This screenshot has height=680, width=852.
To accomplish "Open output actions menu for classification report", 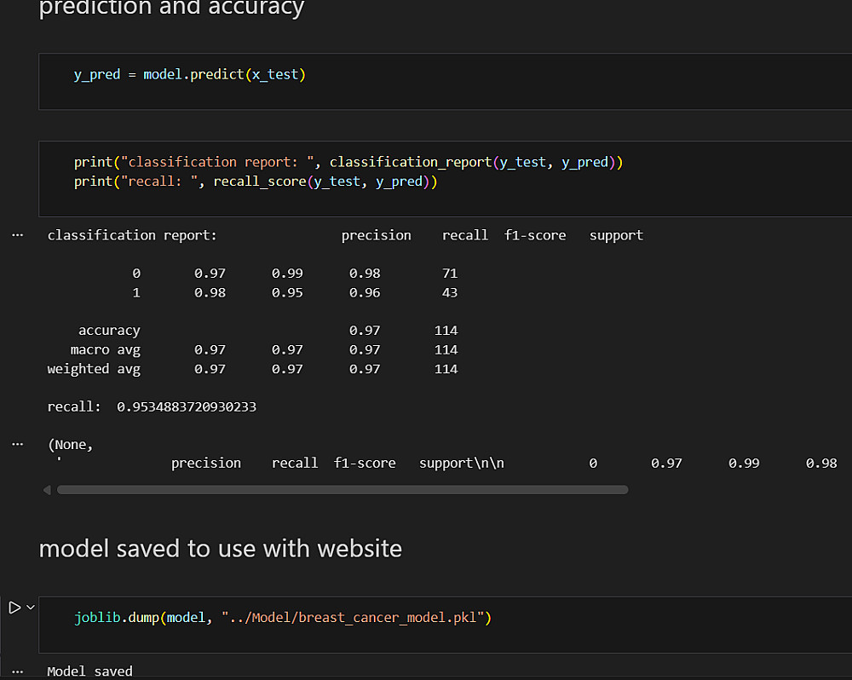I will tap(17, 235).
